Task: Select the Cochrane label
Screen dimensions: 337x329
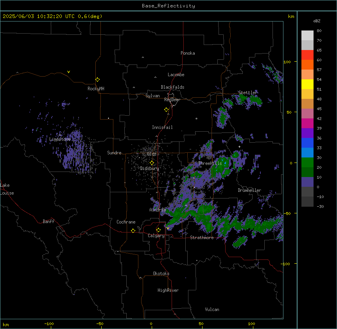Action: pyautogui.click(x=126, y=222)
